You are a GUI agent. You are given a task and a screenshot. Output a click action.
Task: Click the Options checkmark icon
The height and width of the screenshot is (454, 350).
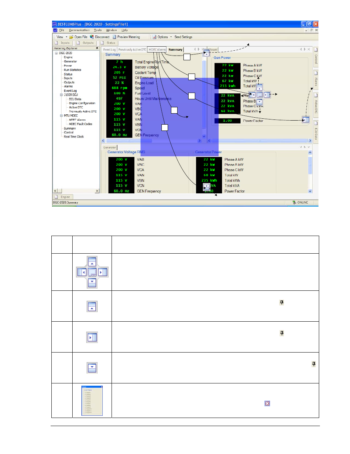154,37
